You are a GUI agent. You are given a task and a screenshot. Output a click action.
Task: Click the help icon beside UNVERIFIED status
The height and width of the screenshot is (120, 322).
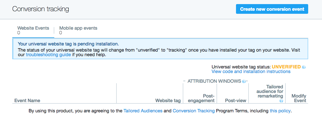[x=304, y=67]
